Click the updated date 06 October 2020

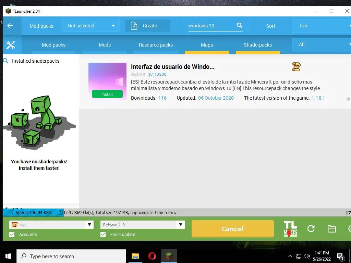click(x=216, y=98)
